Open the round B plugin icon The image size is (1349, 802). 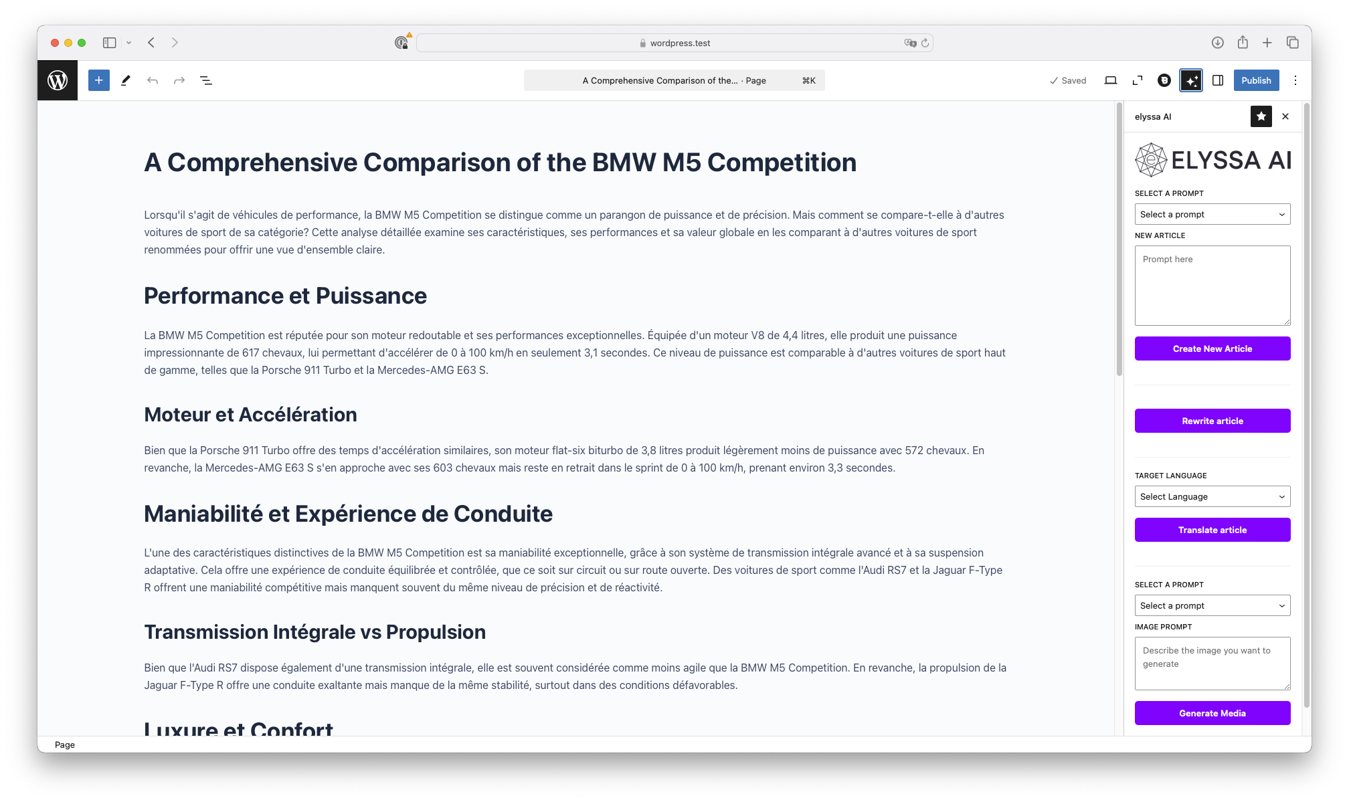1164,80
